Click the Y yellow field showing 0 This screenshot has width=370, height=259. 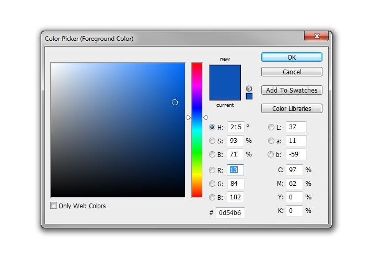click(294, 197)
